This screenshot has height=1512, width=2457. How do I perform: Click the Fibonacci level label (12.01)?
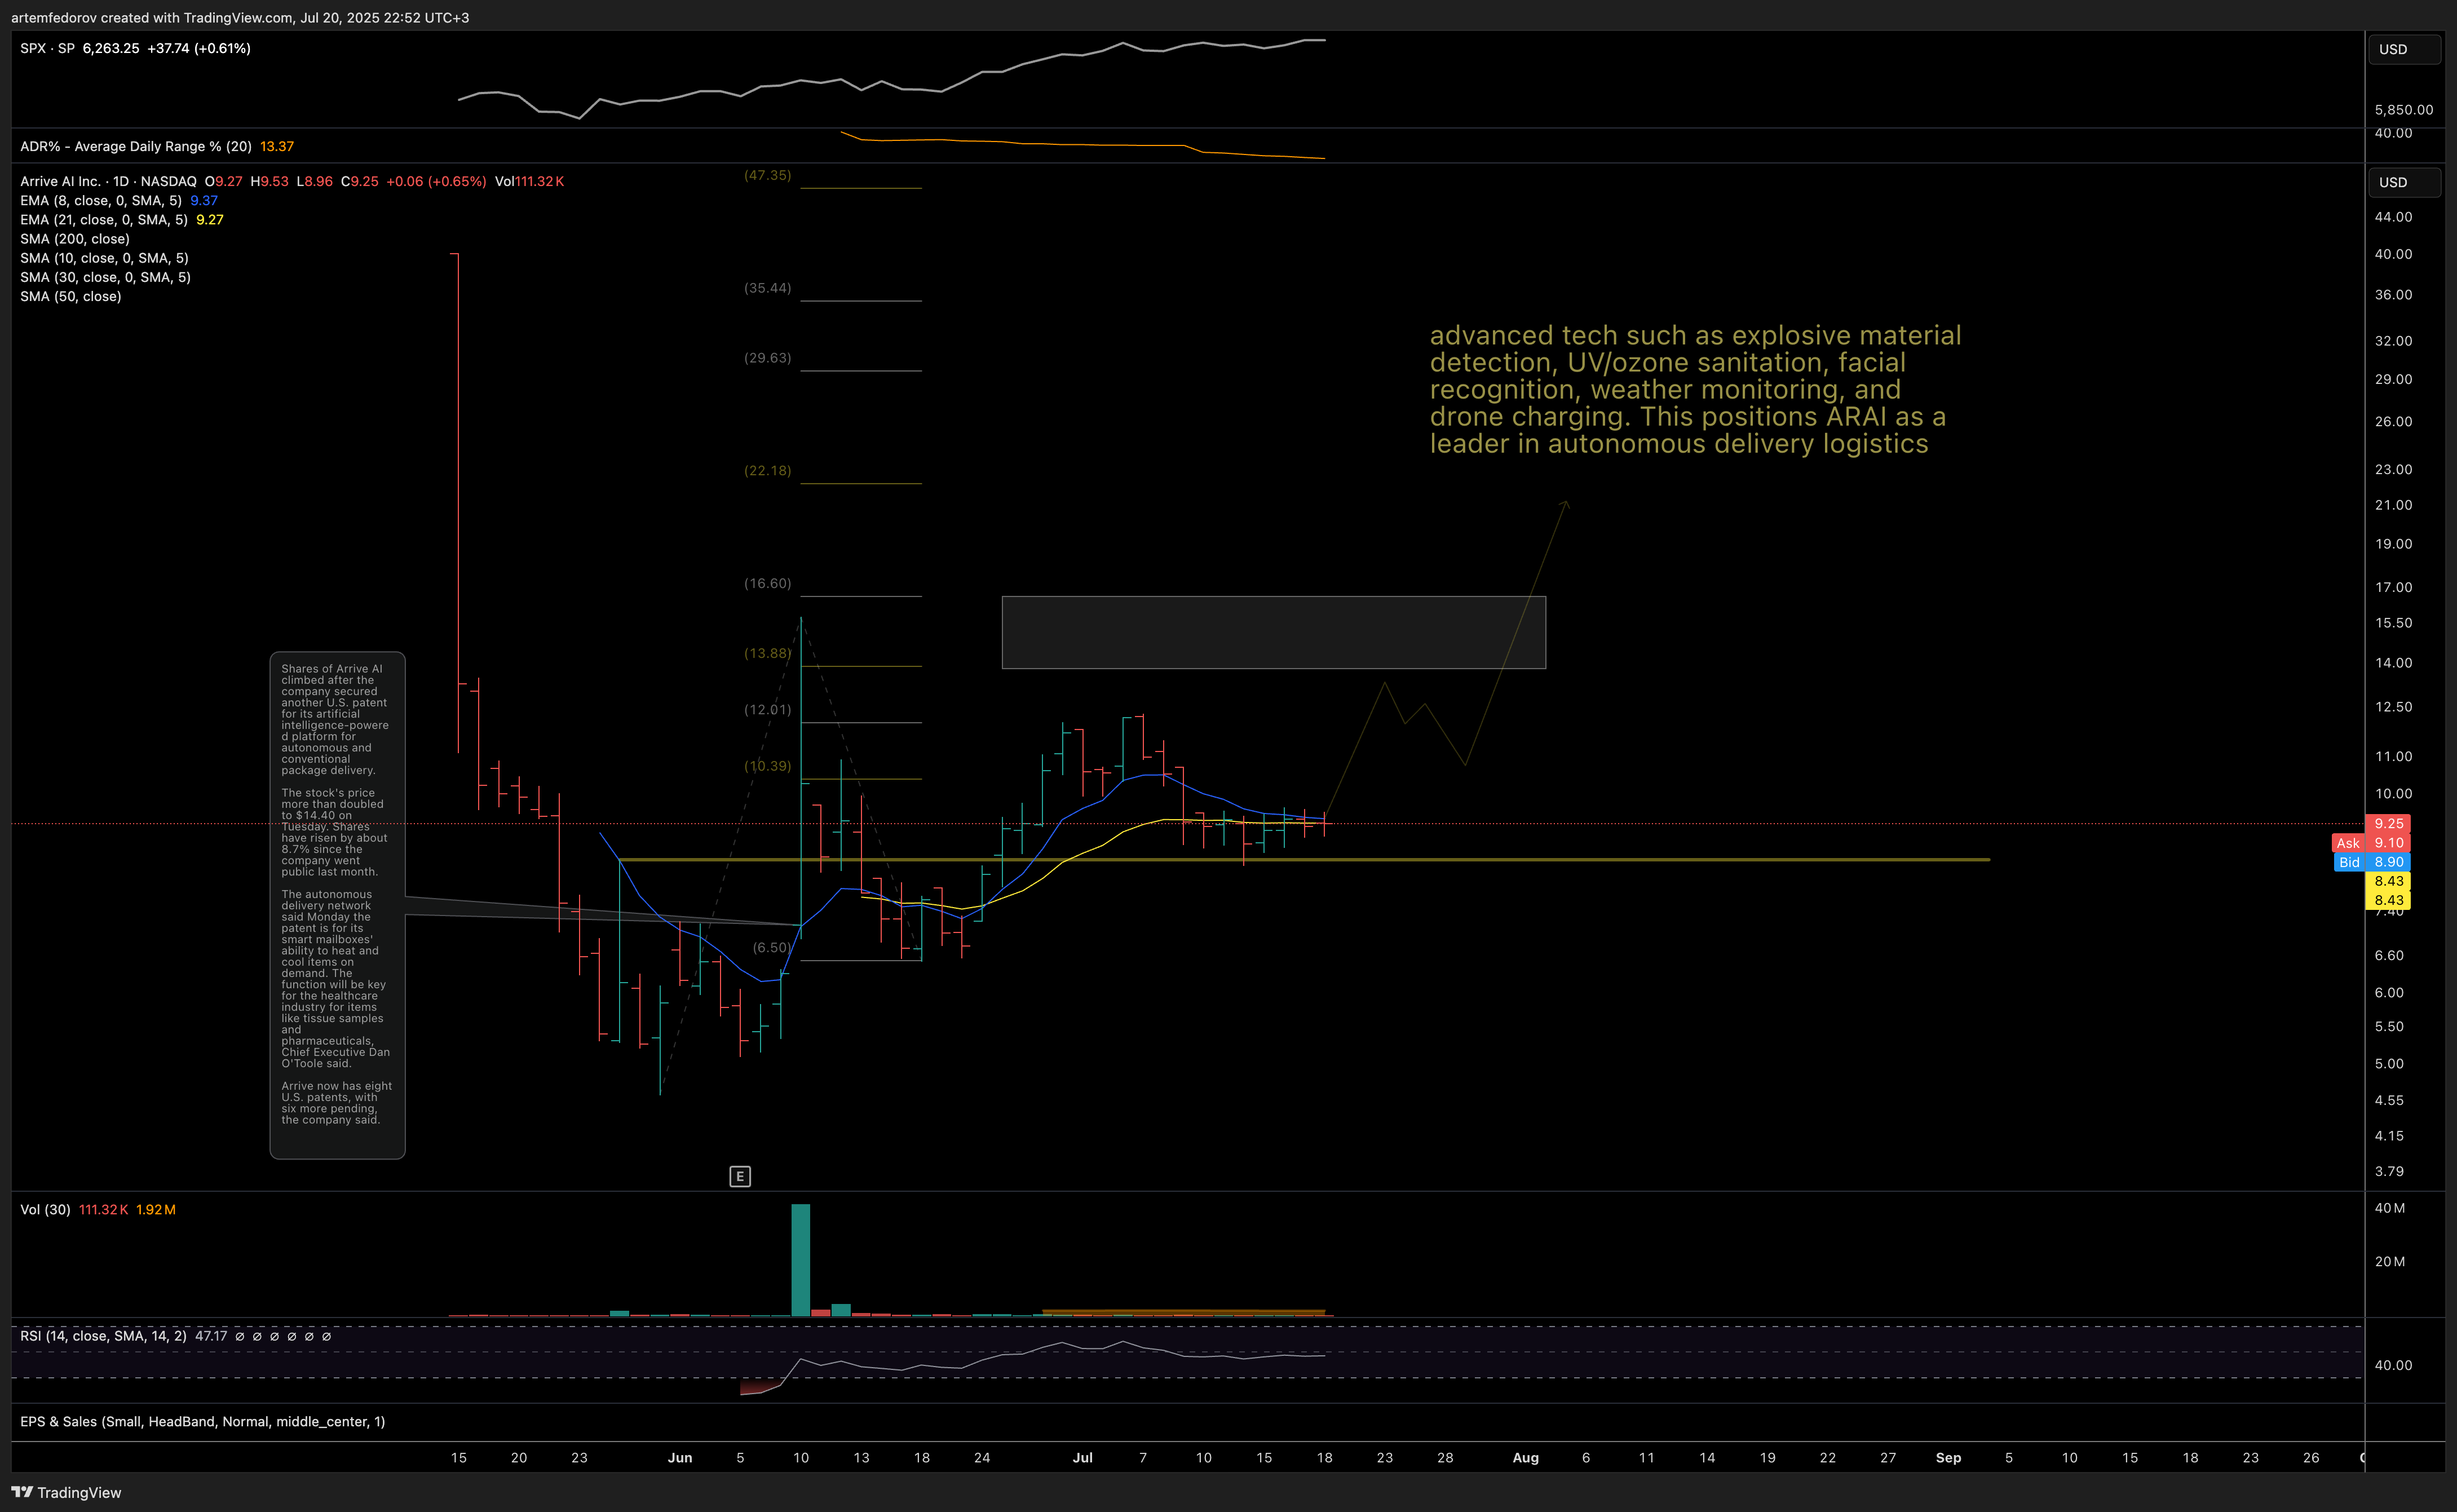point(768,709)
